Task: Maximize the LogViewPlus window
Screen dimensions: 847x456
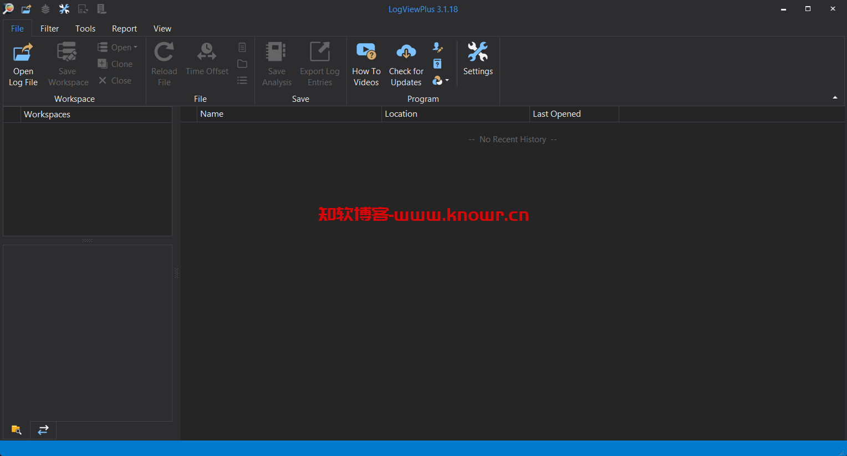Action: click(x=808, y=9)
